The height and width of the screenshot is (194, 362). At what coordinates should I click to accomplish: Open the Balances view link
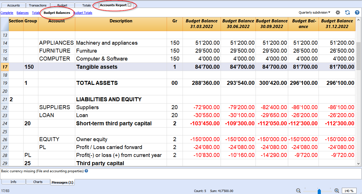pyautogui.click(x=22, y=13)
